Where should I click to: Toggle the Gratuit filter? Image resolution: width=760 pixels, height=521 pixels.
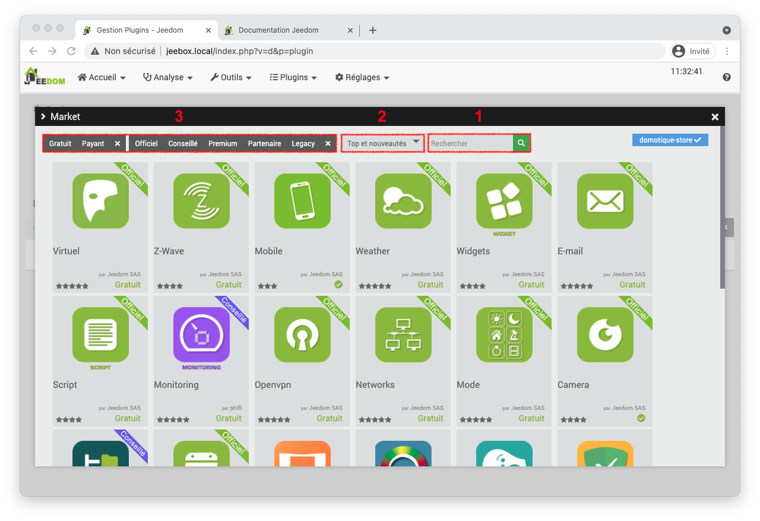[60, 143]
